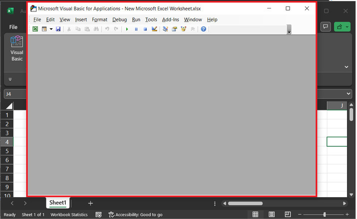Click the Find binoculars icon
The height and width of the screenshot is (219, 357).
[96, 29]
